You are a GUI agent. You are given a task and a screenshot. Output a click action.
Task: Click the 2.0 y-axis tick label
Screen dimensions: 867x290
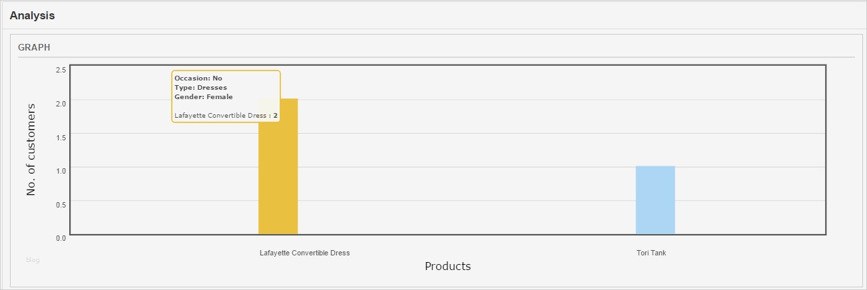pos(61,103)
